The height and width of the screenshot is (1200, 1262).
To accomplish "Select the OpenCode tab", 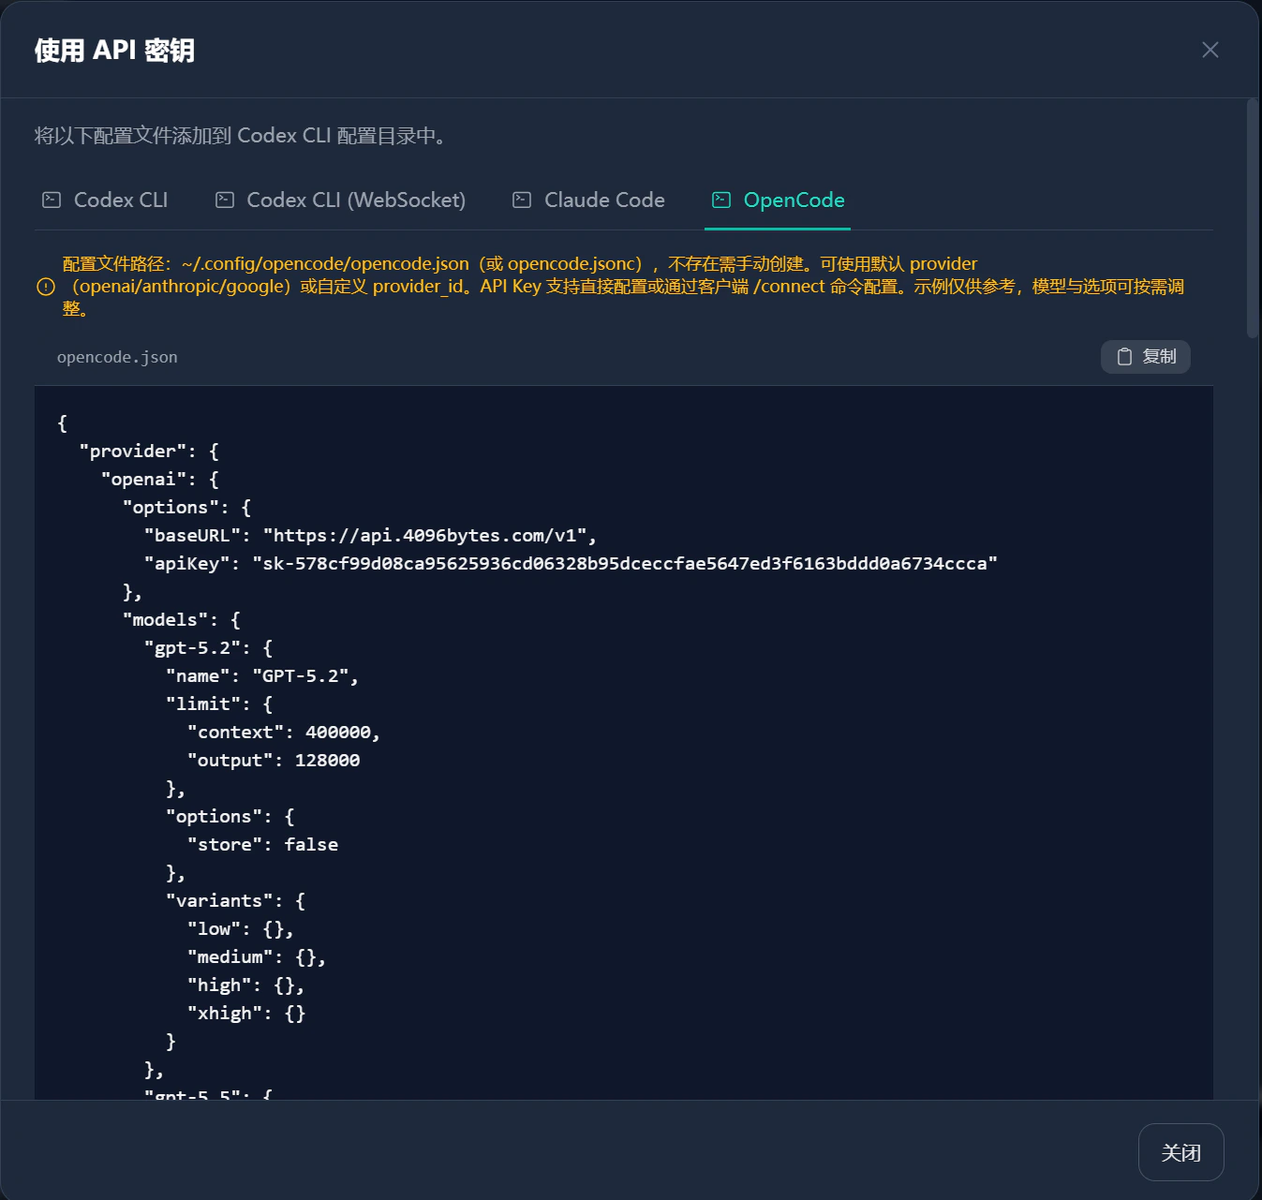I will pos(778,200).
